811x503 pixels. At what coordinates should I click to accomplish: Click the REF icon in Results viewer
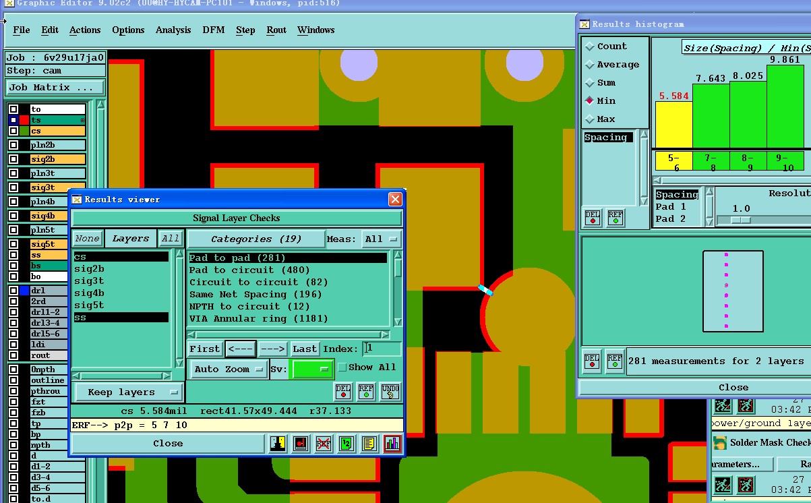tap(366, 392)
